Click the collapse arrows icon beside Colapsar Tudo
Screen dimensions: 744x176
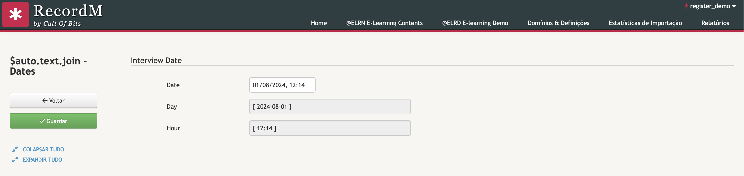15,149
